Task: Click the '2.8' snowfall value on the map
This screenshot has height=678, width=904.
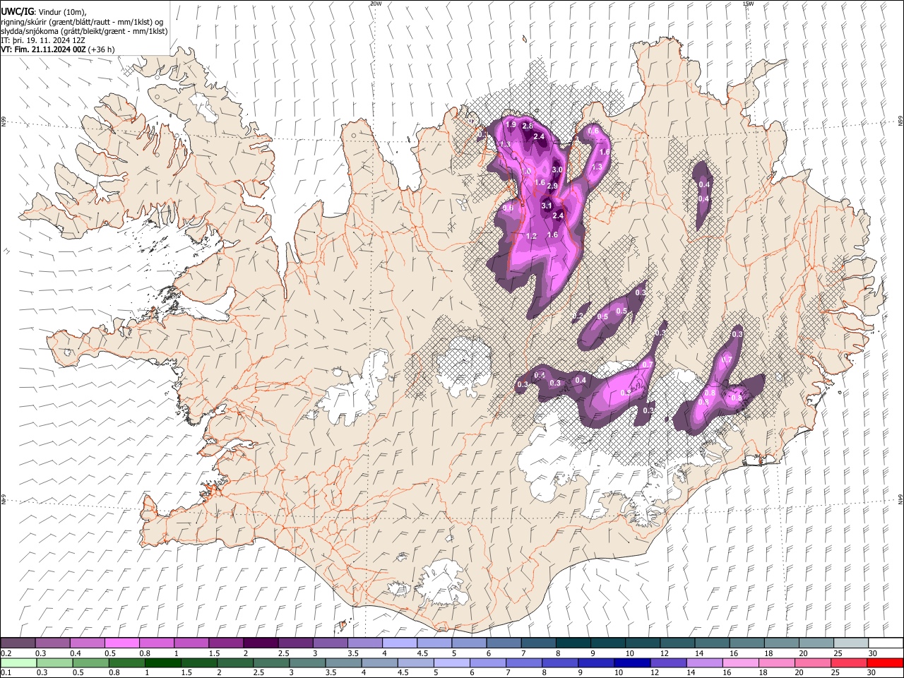Action: [x=527, y=126]
